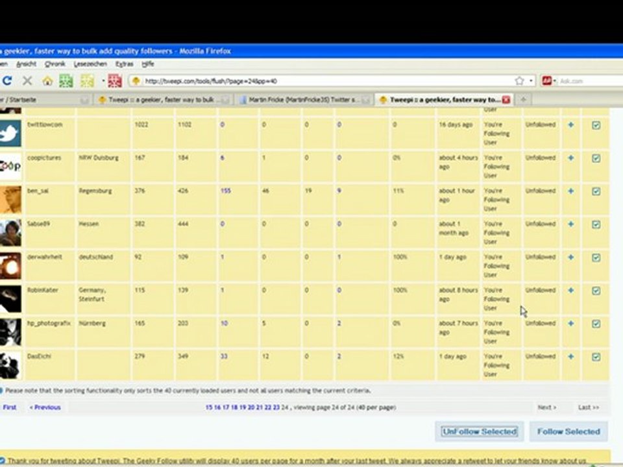Click the site favicon in address bar
Image resolution: width=623 pixels, height=467 pixels.
pos(136,81)
